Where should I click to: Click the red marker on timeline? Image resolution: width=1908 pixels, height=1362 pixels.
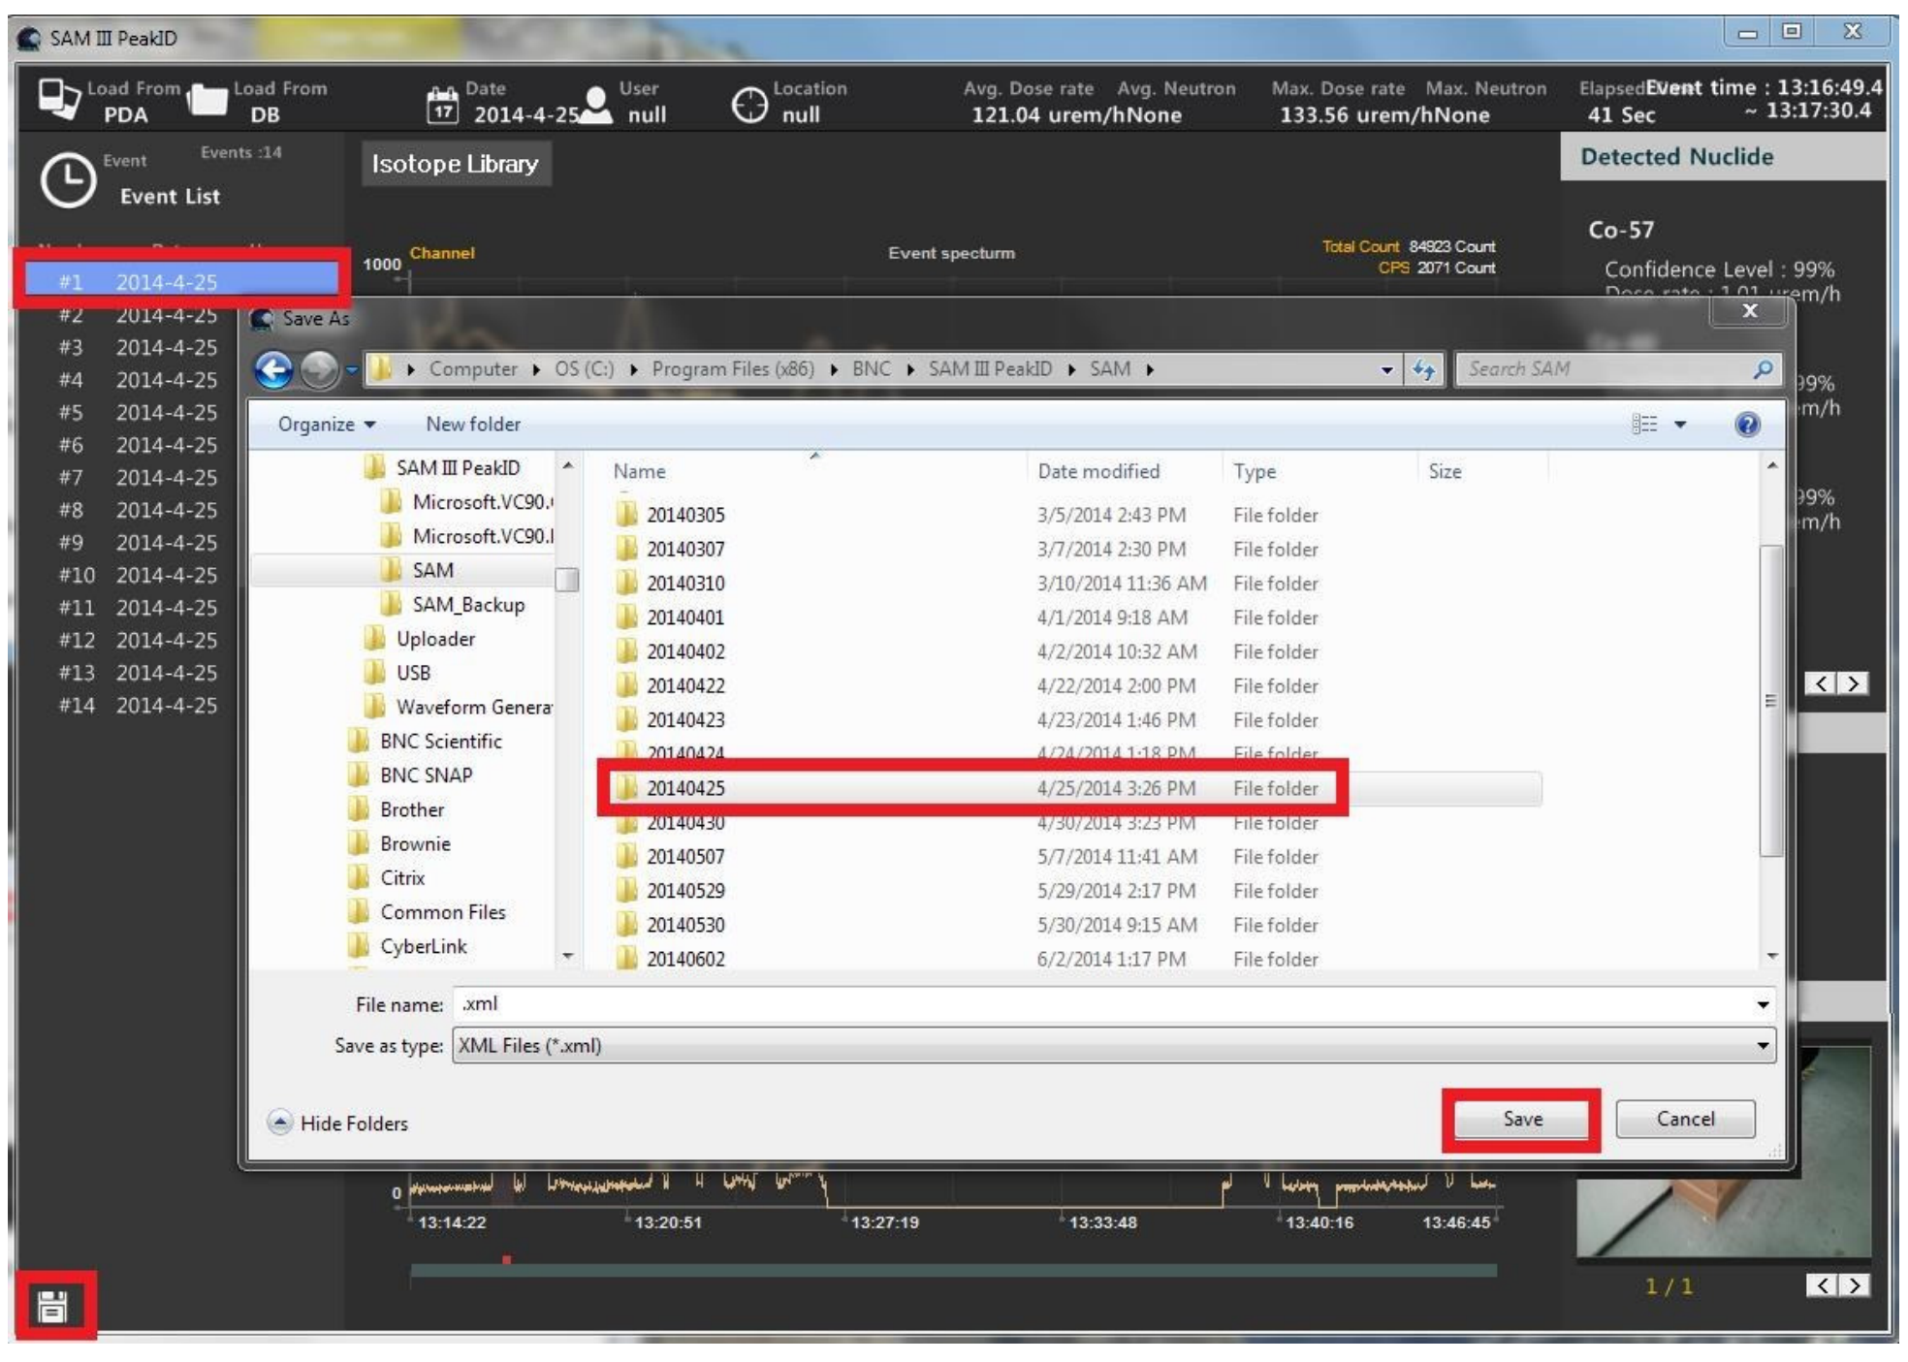click(506, 1260)
